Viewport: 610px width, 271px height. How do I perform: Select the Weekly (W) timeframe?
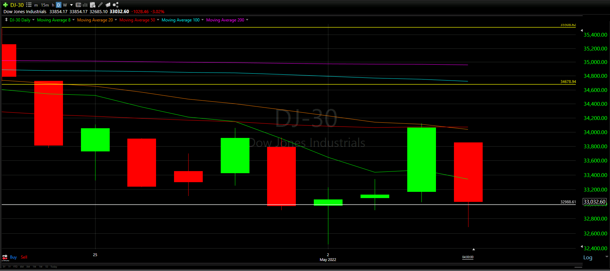65,5
